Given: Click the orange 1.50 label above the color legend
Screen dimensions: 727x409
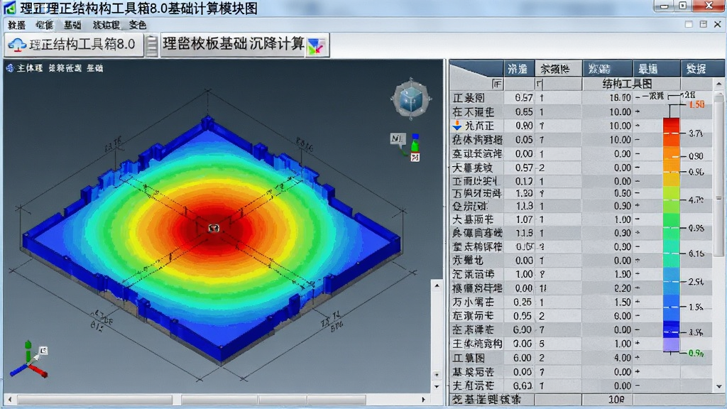Looking at the screenshot, I should click(696, 104).
